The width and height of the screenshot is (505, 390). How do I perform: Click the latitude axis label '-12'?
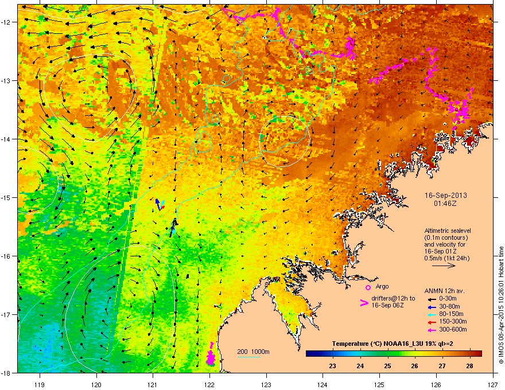(6, 22)
